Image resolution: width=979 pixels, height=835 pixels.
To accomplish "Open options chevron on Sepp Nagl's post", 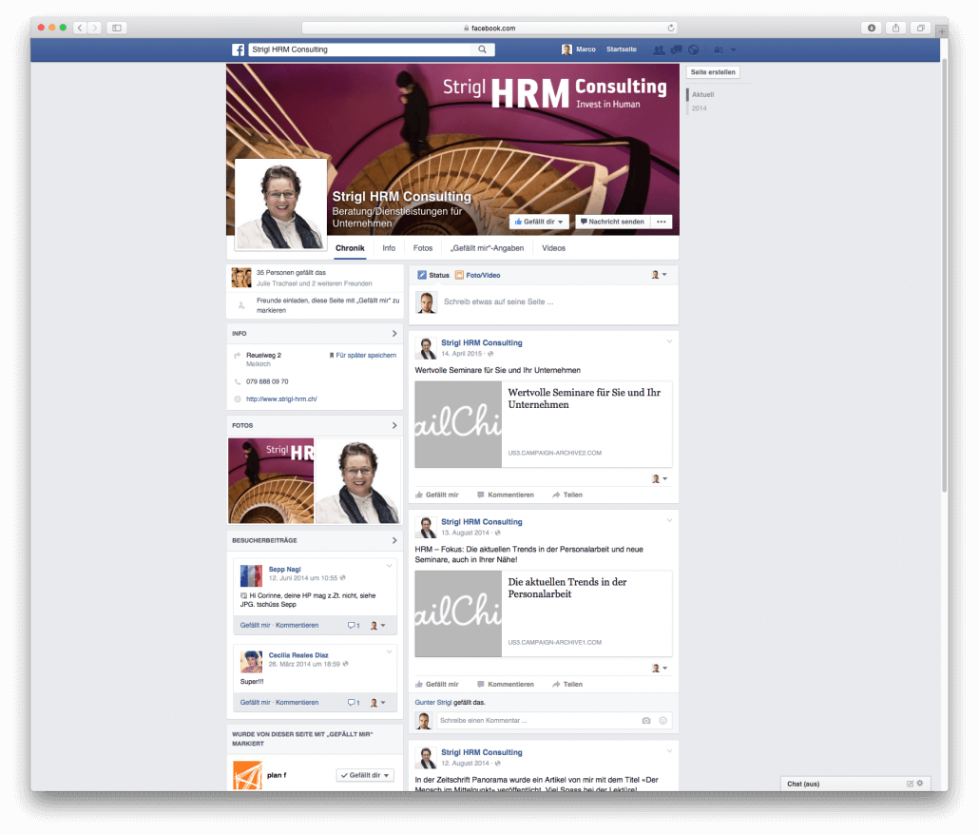I will [x=389, y=566].
